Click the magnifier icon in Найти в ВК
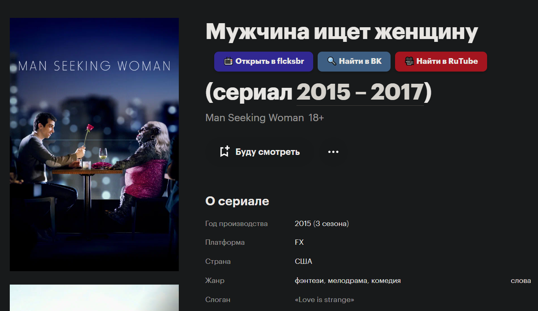Viewport: 538px width, 311px height. pos(332,61)
